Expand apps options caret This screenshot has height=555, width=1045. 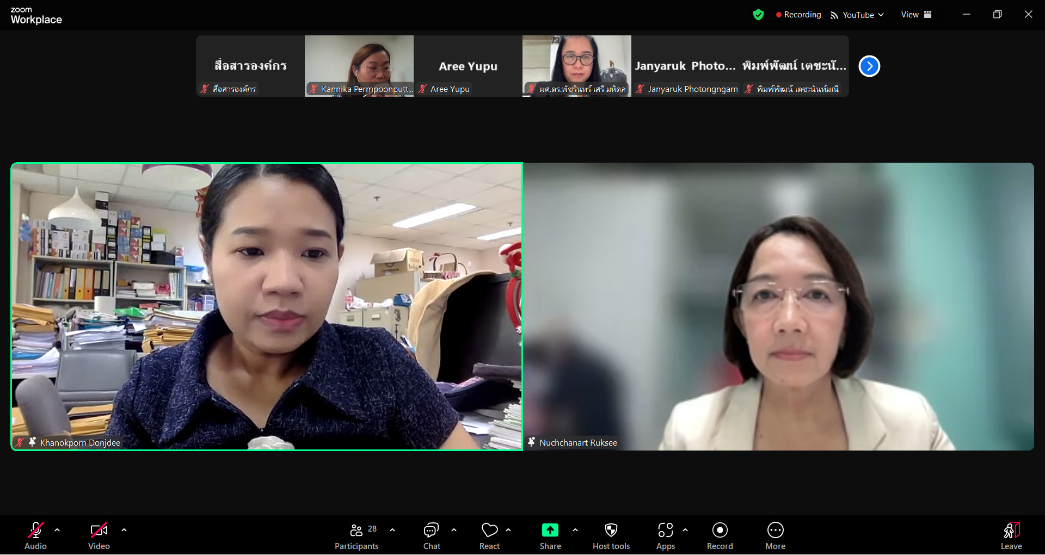click(685, 530)
